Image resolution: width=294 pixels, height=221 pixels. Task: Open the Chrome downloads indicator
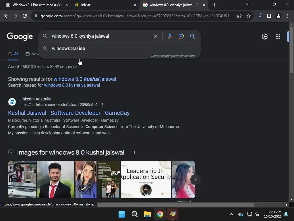(x=260, y=16)
